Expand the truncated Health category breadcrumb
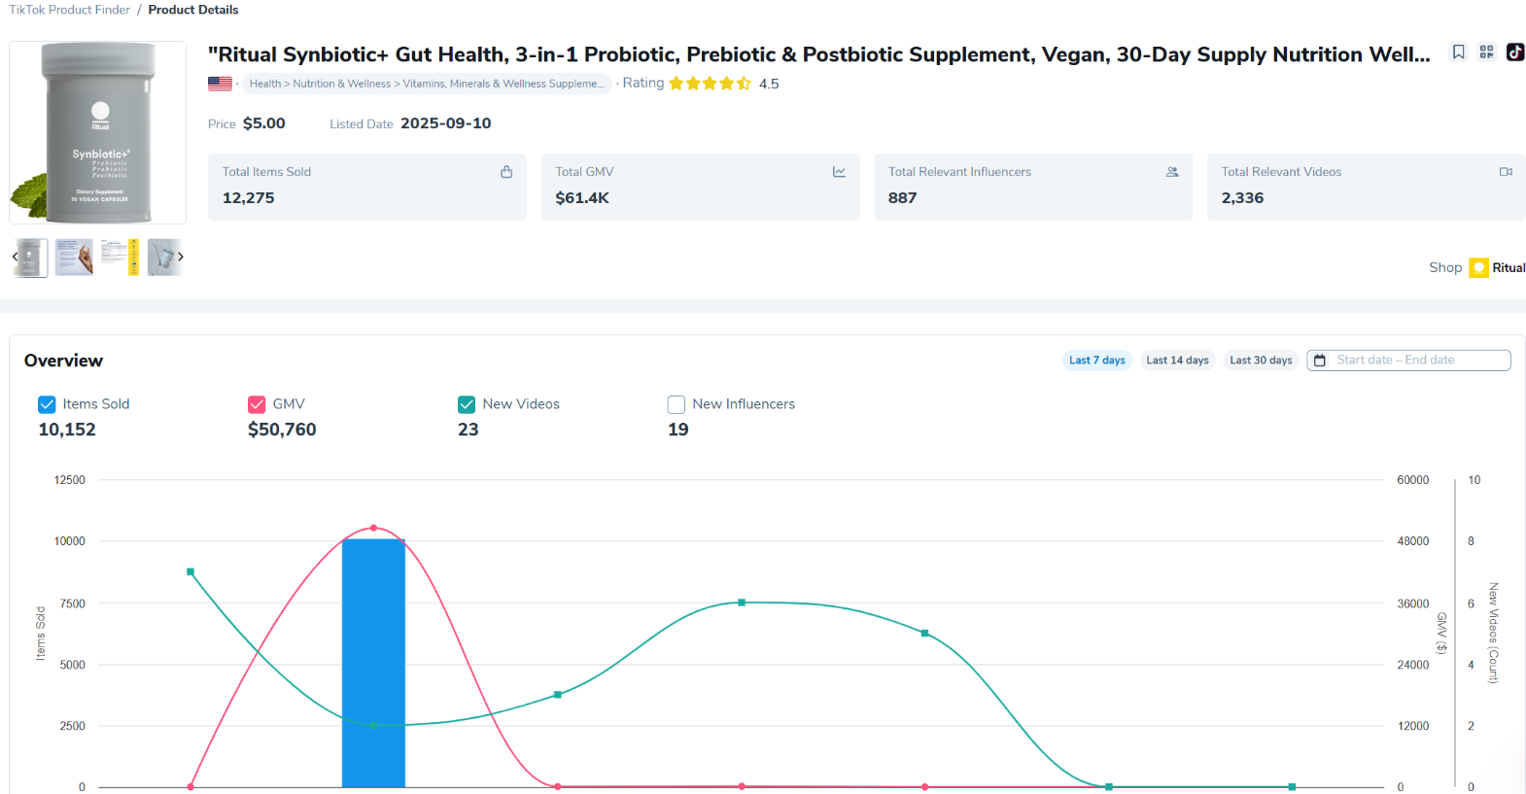The height and width of the screenshot is (794, 1526). coord(426,84)
